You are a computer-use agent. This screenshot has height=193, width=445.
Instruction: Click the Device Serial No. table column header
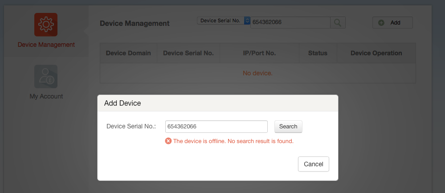(188, 53)
